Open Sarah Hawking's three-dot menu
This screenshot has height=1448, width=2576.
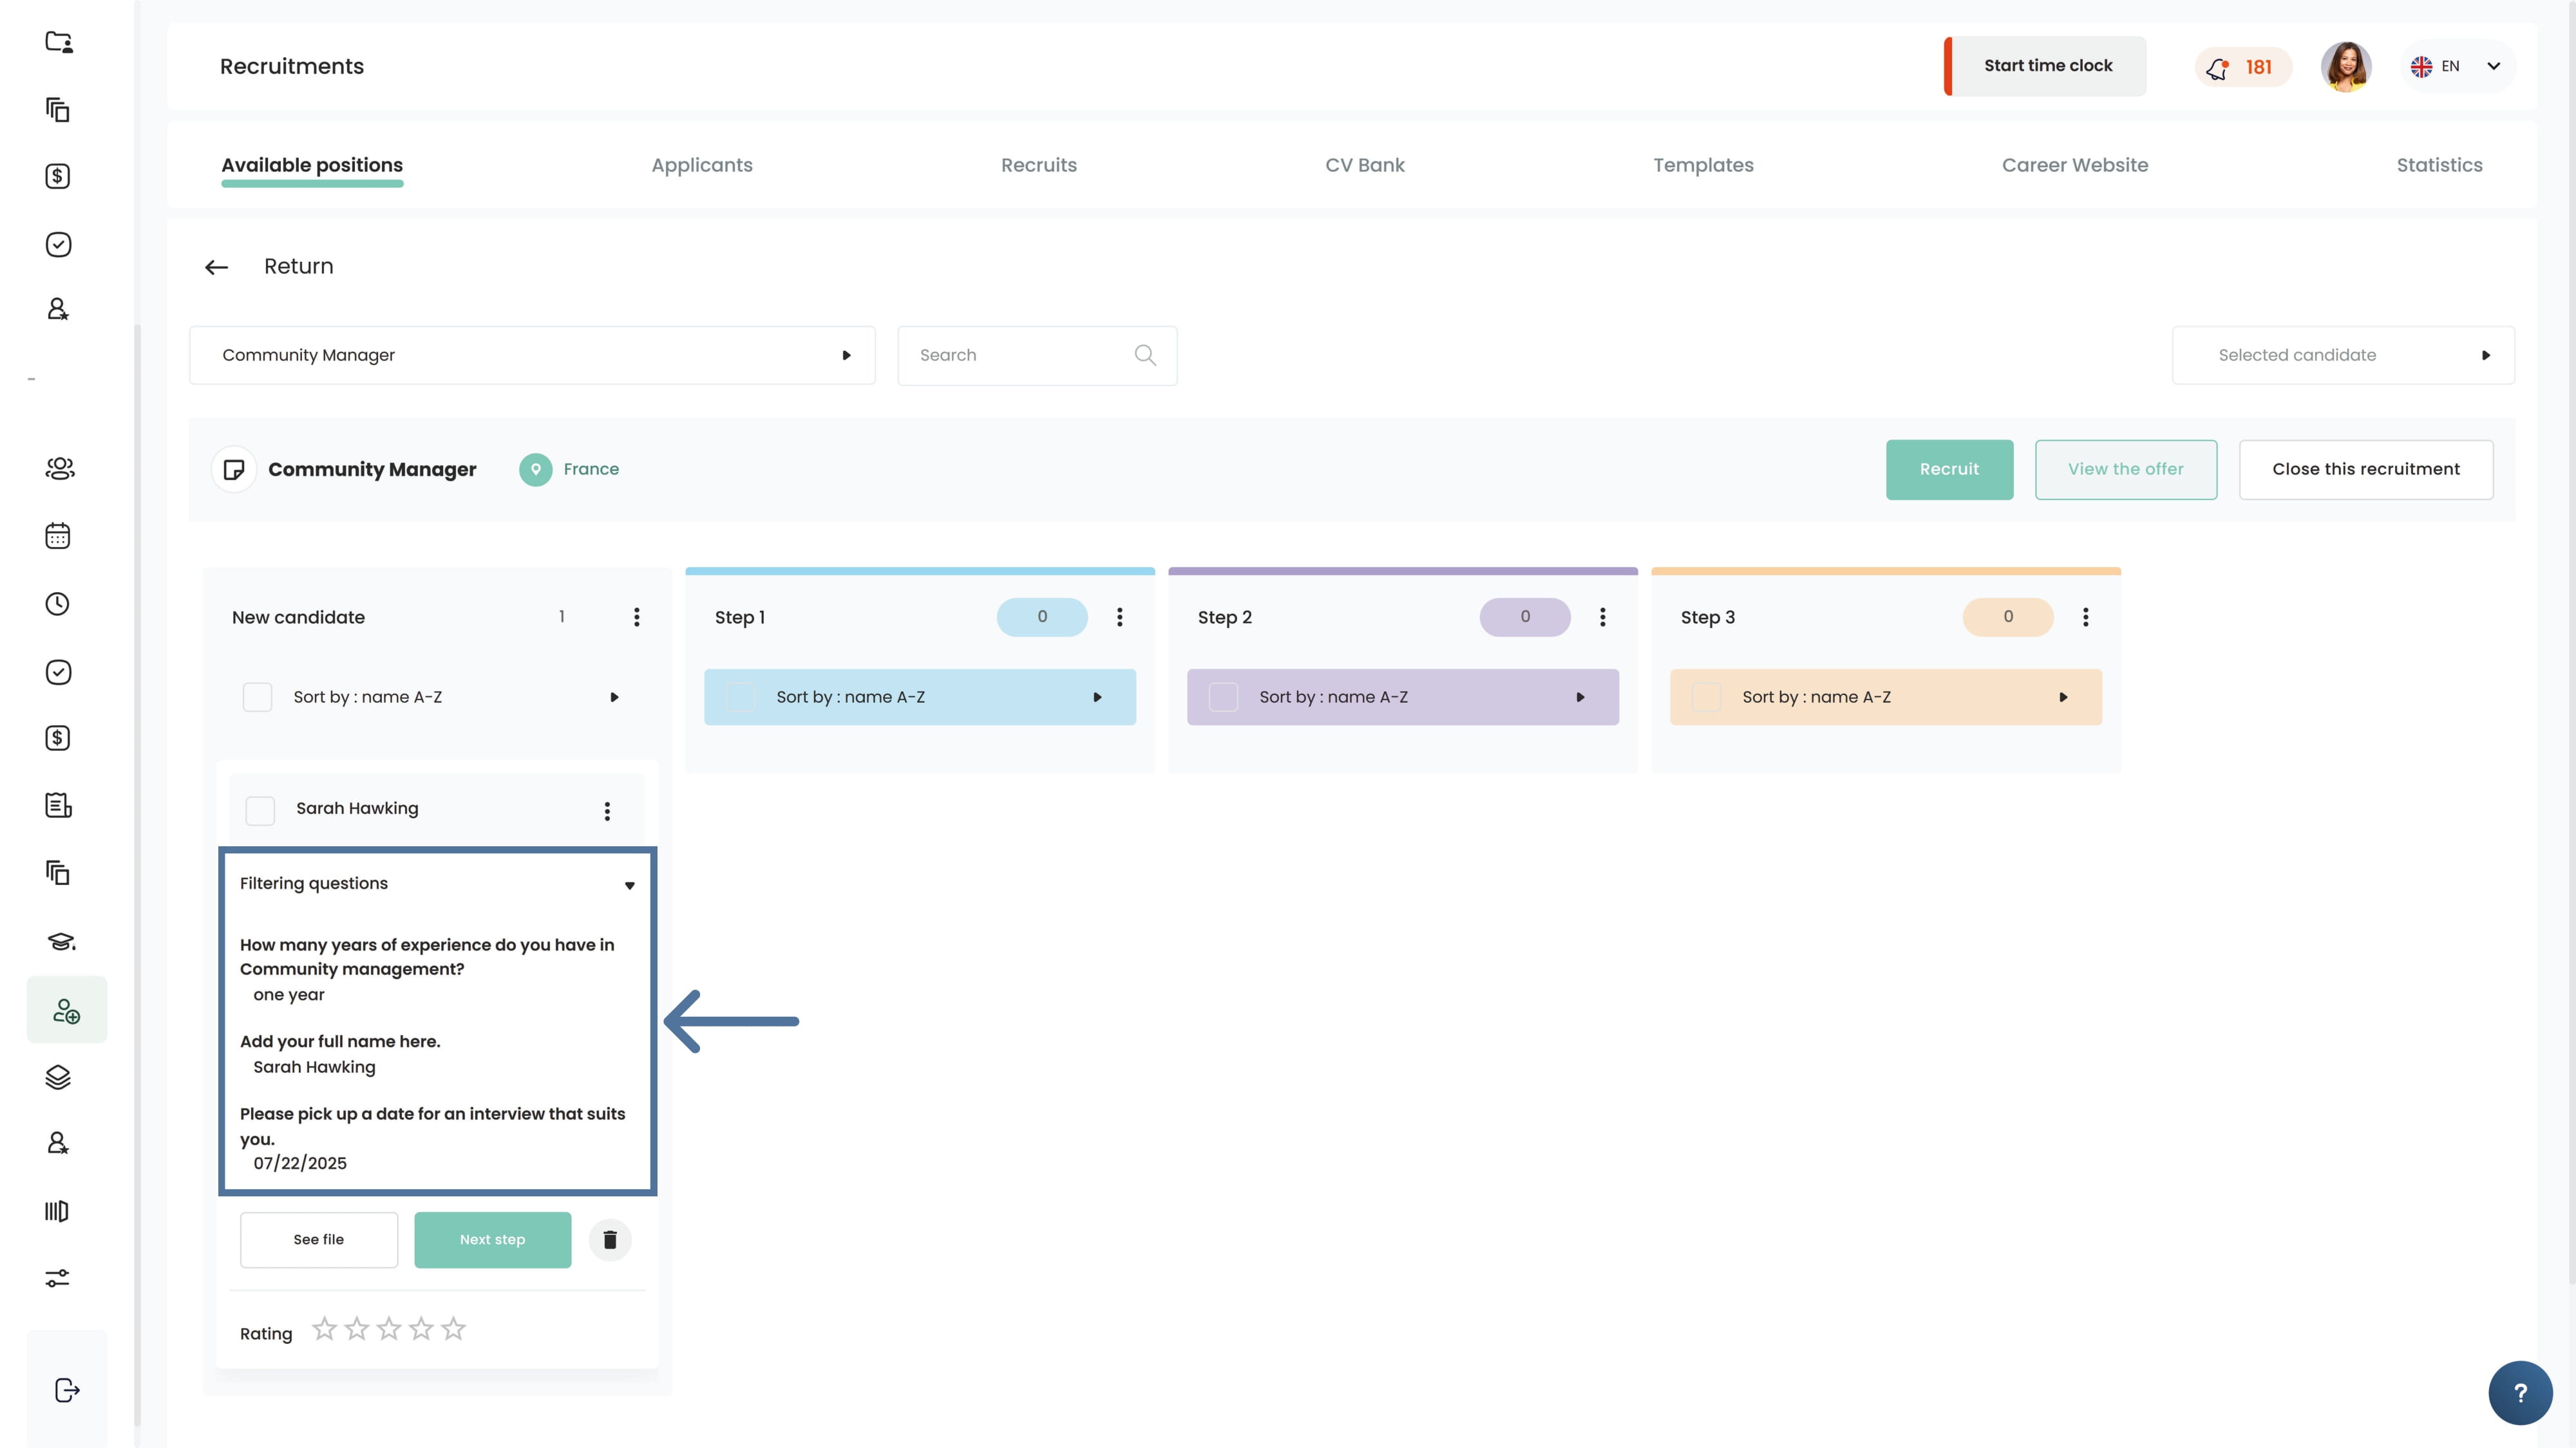(x=607, y=810)
